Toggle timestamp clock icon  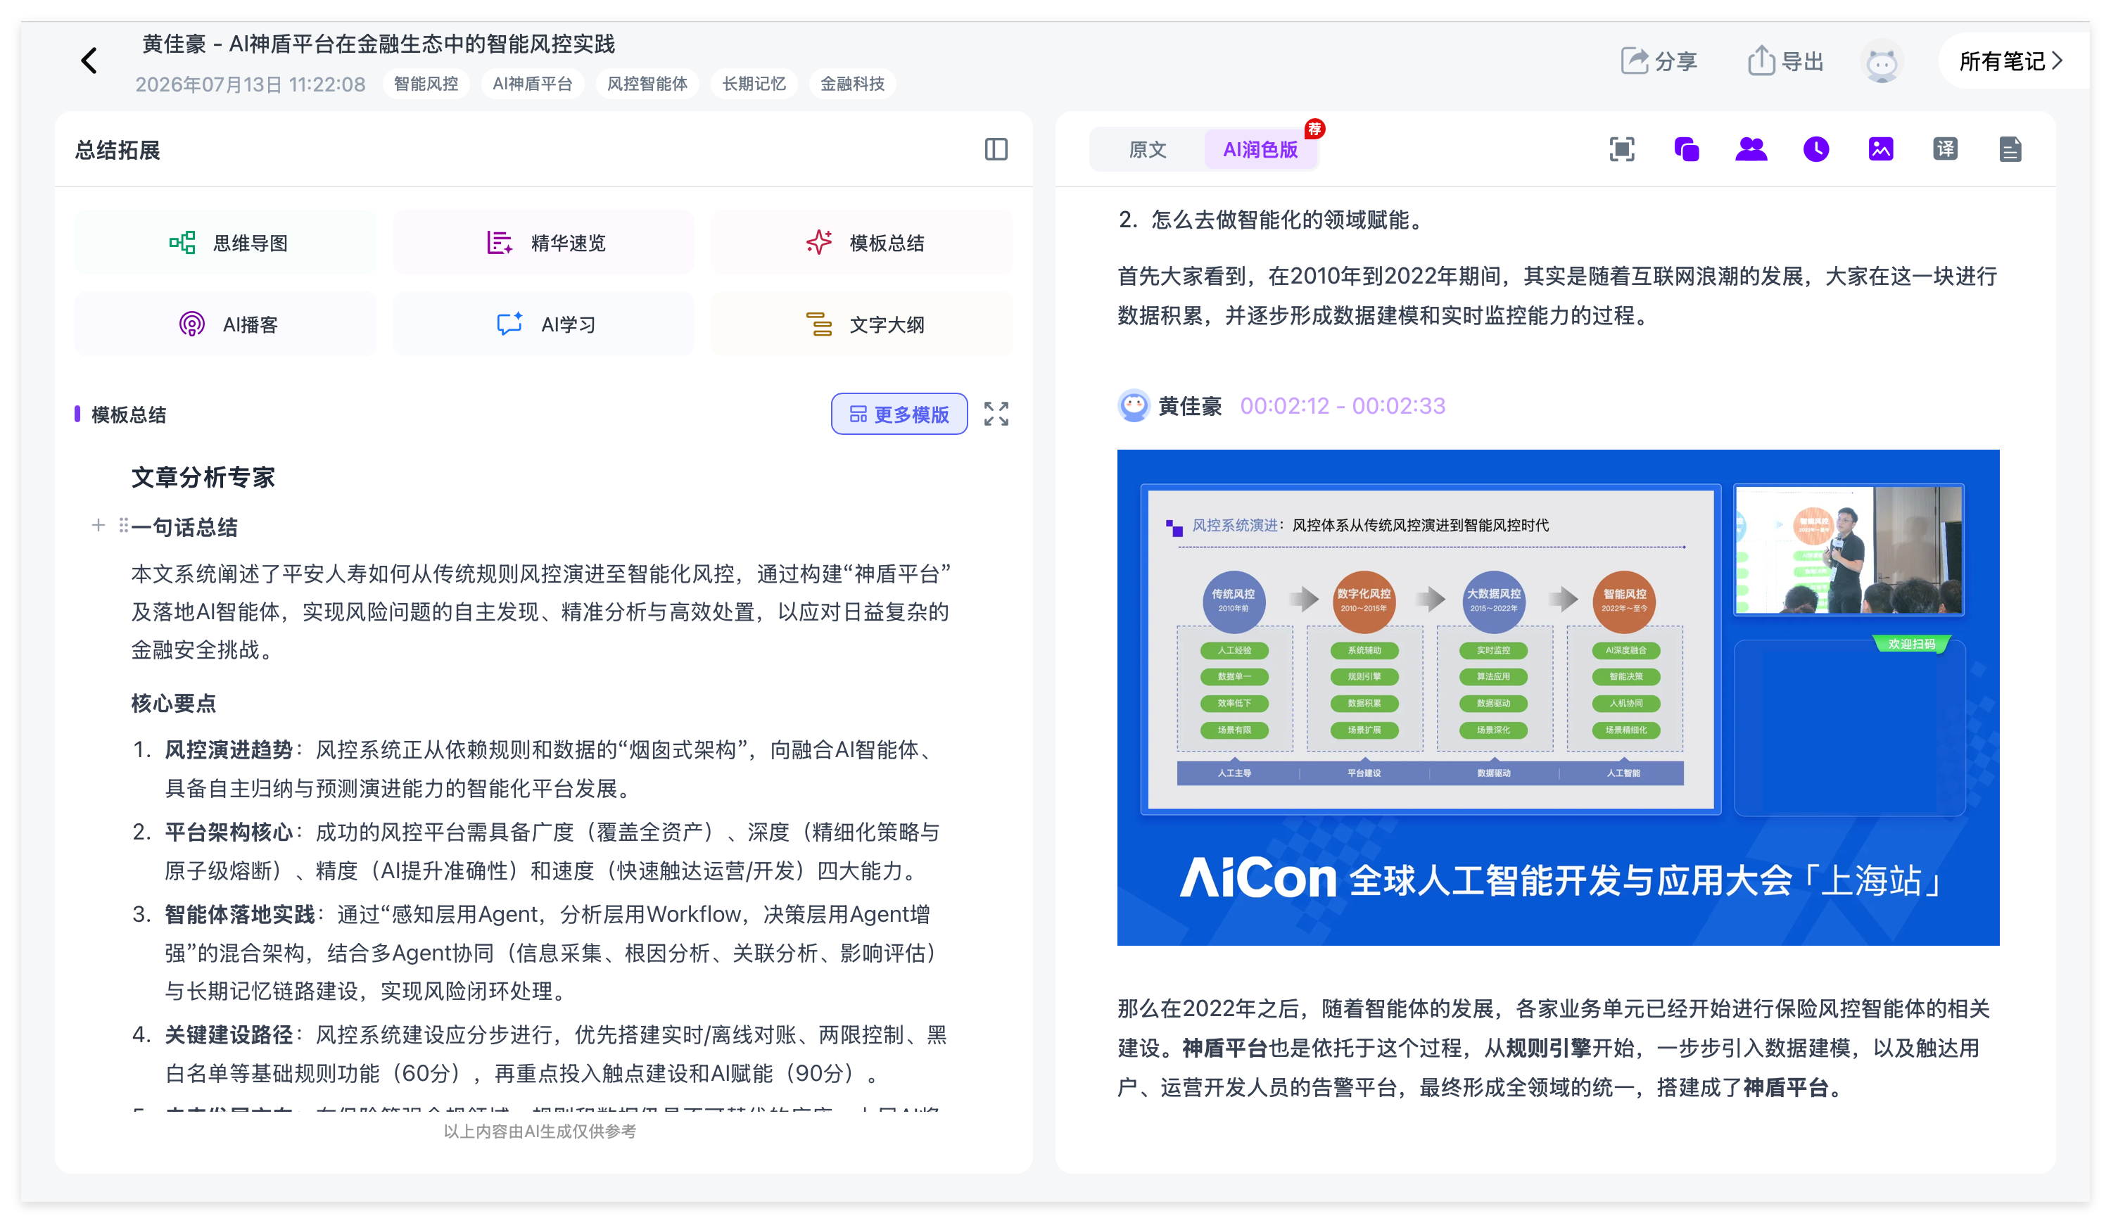[x=1815, y=149]
